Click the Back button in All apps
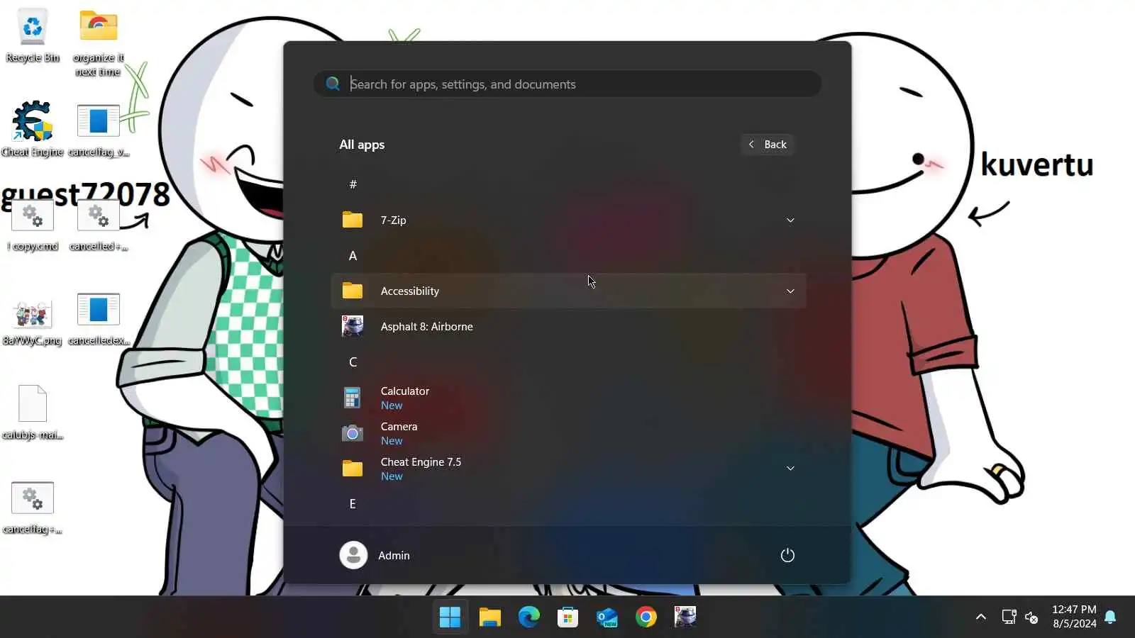This screenshot has height=638, width=1135. 768,144
